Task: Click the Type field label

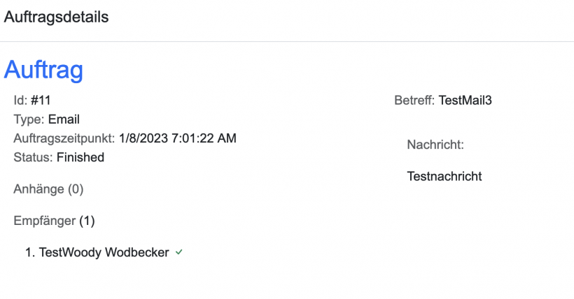Action: (29, 119)
